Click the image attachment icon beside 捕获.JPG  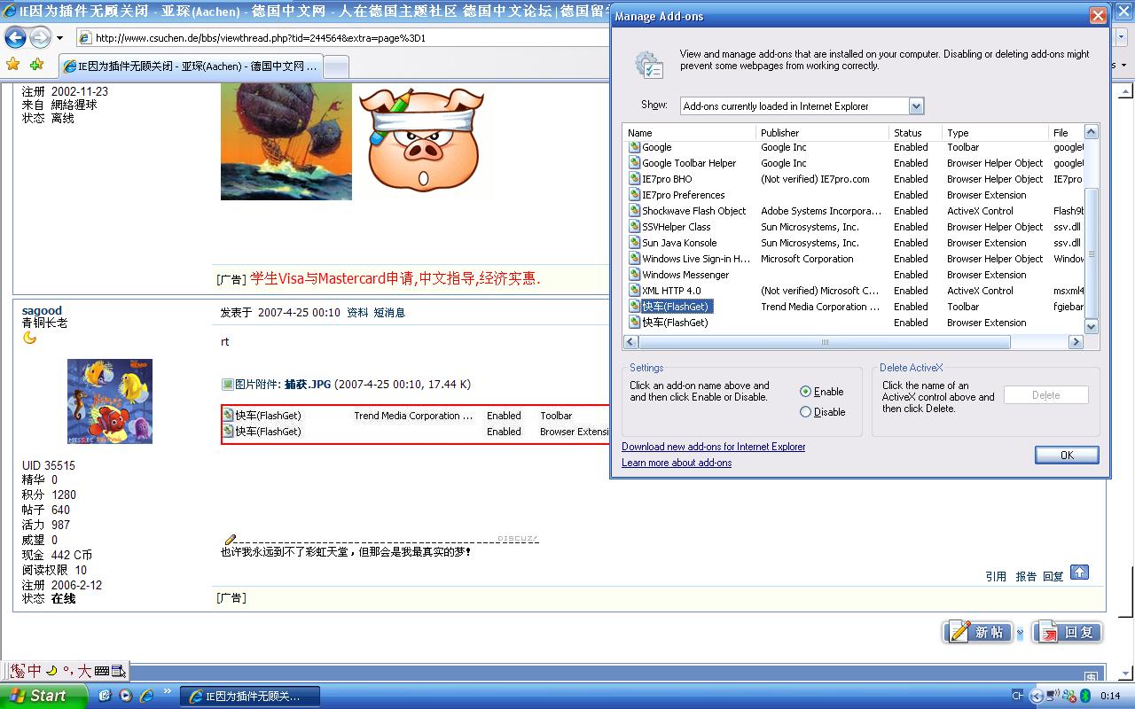click(228, 385)
